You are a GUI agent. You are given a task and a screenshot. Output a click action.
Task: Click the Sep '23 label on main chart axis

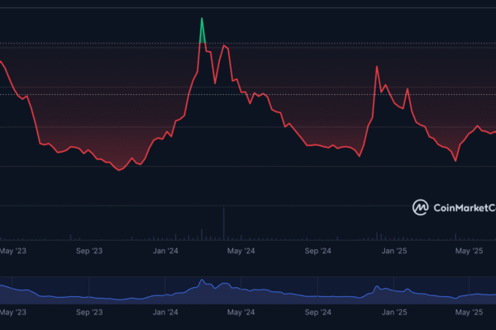88,251
